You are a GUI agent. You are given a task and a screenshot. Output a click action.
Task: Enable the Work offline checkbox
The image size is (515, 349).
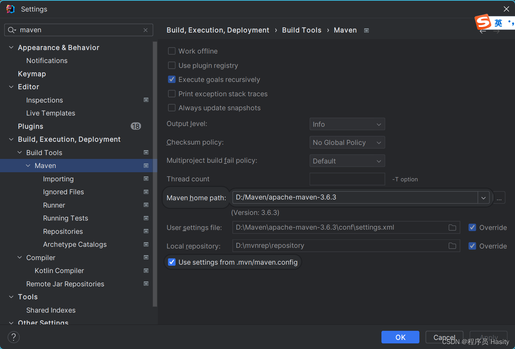click(172, 51)
